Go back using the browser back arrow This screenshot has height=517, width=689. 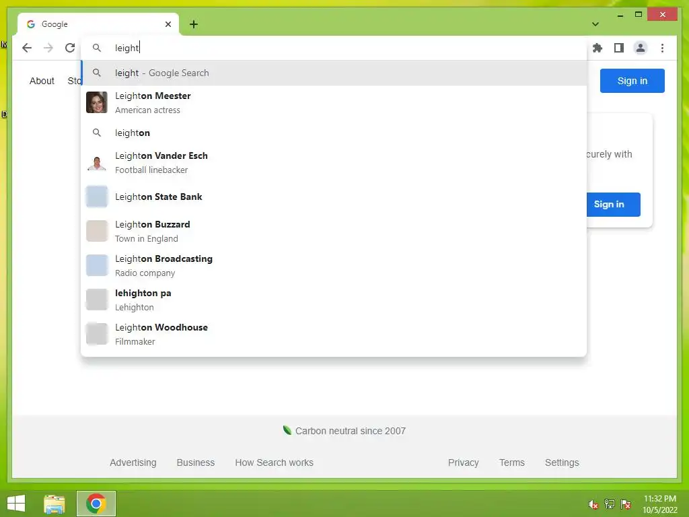pos(27,48)
